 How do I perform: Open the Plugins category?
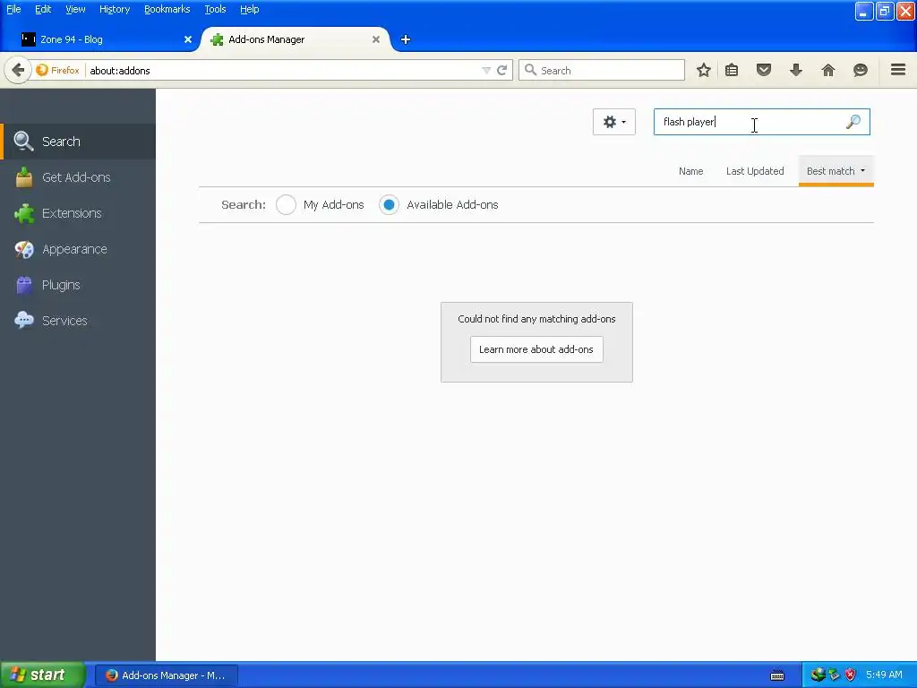point(78,285)
